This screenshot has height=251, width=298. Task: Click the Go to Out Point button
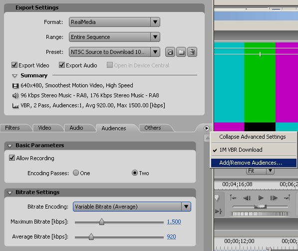click(287, 198)
